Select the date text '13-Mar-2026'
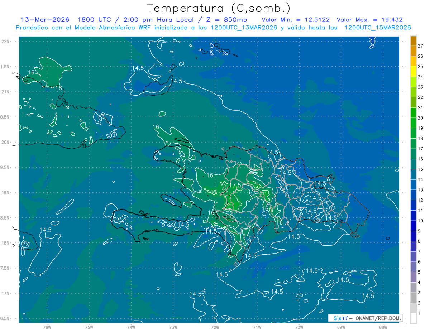 coord(45,20)
